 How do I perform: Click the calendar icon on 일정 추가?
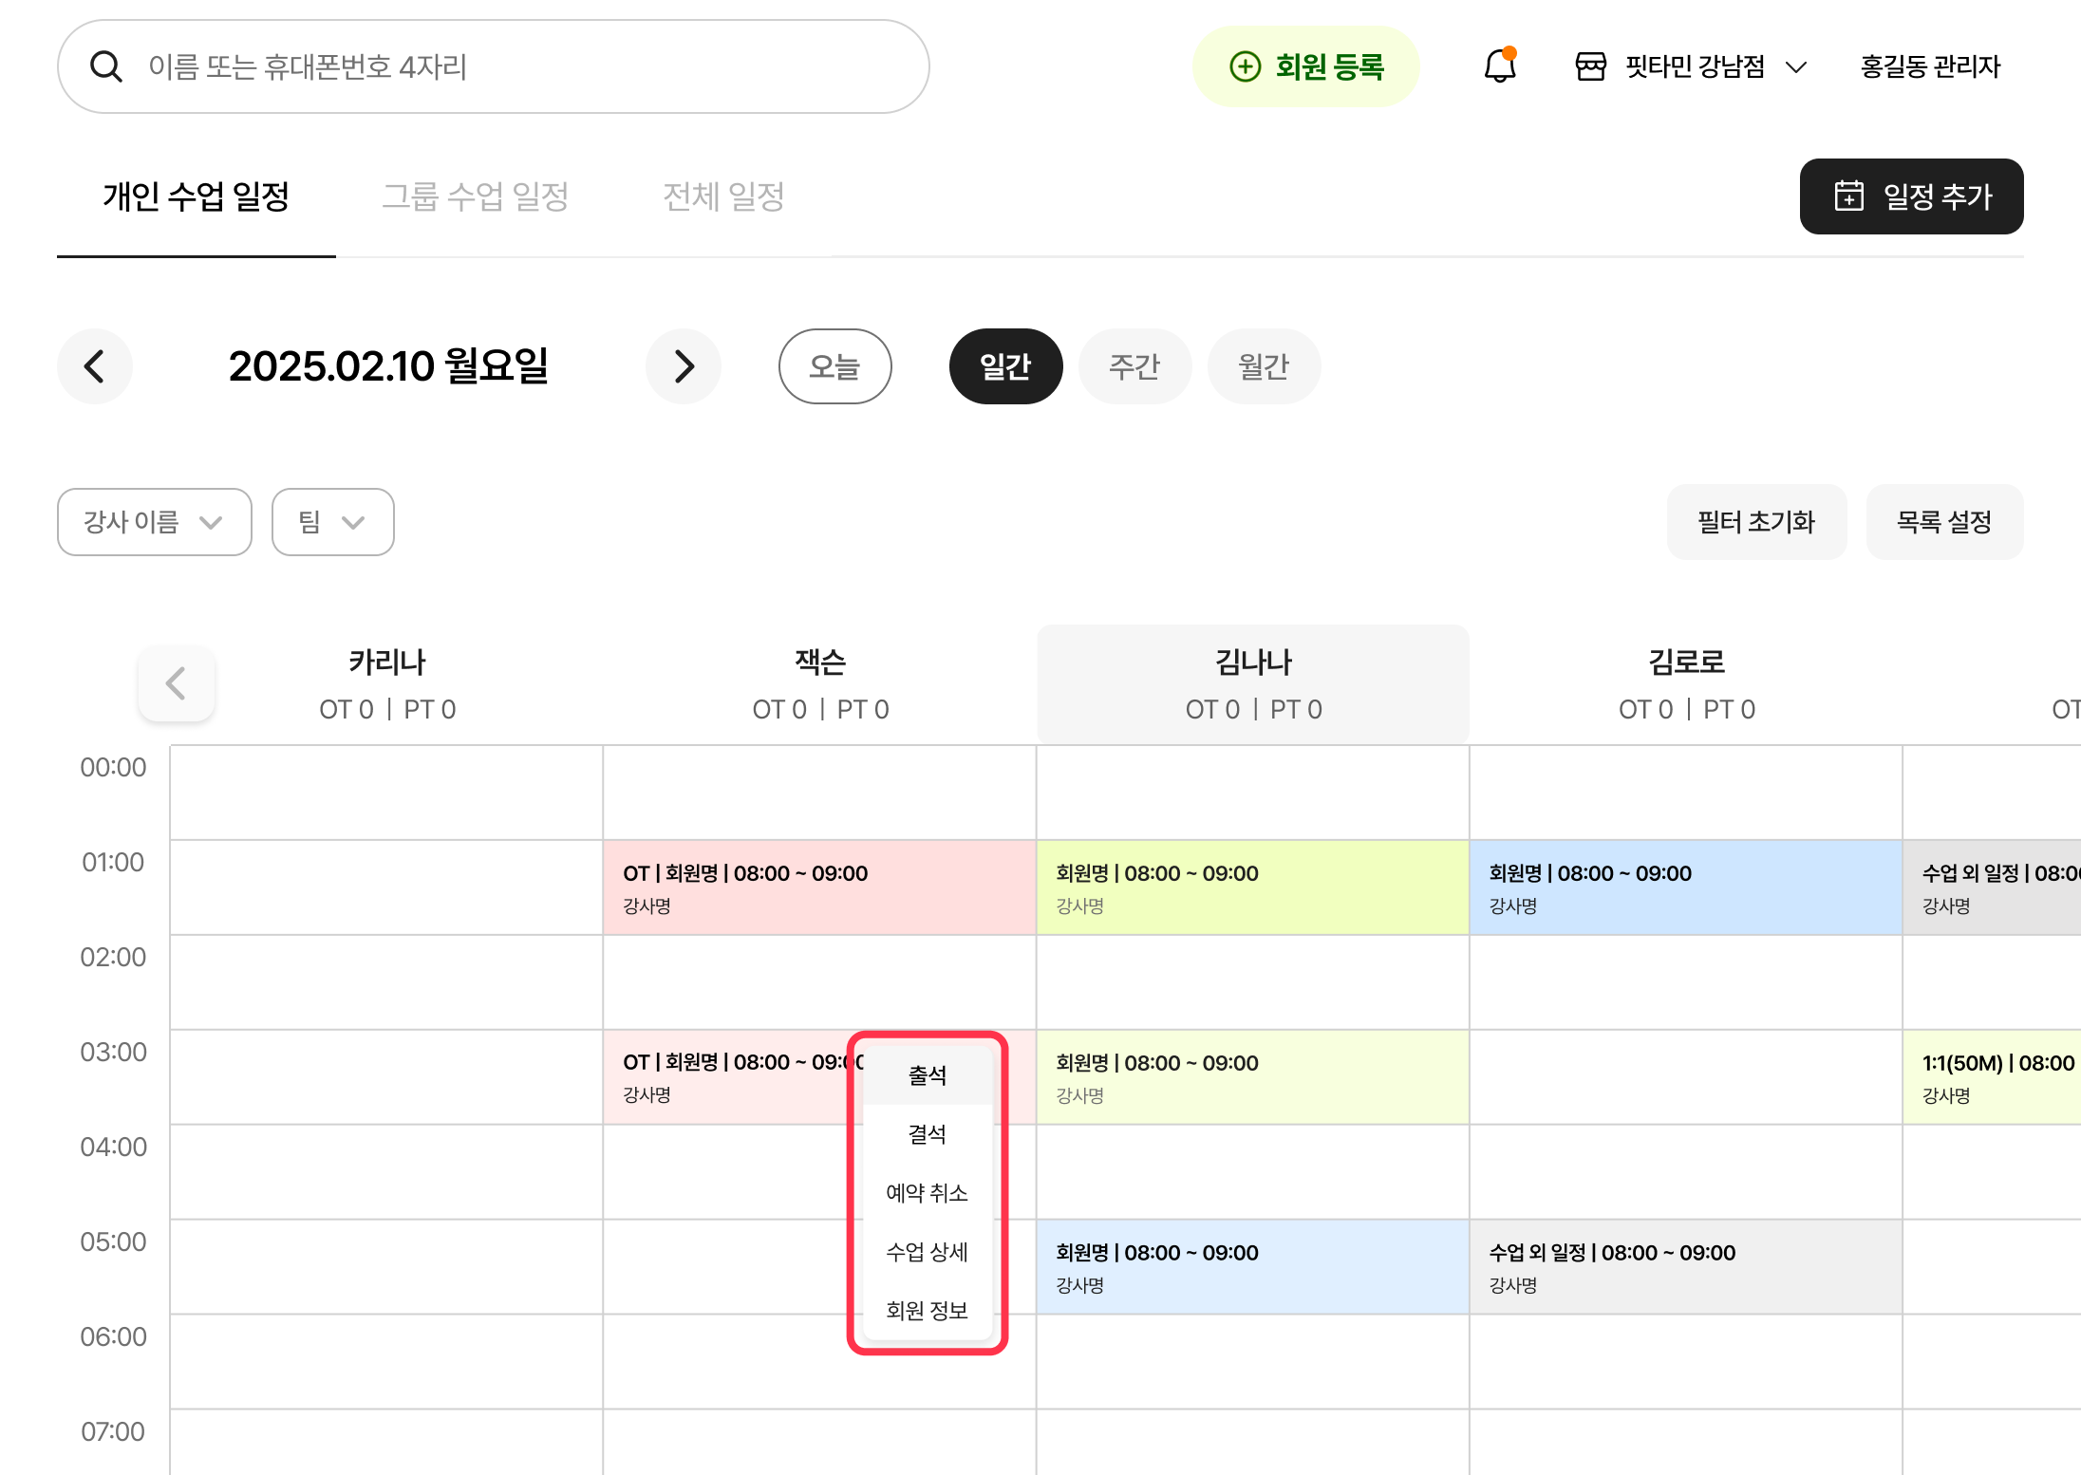1848,196
